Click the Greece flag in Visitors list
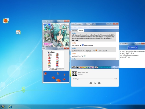 click(57, 67)
